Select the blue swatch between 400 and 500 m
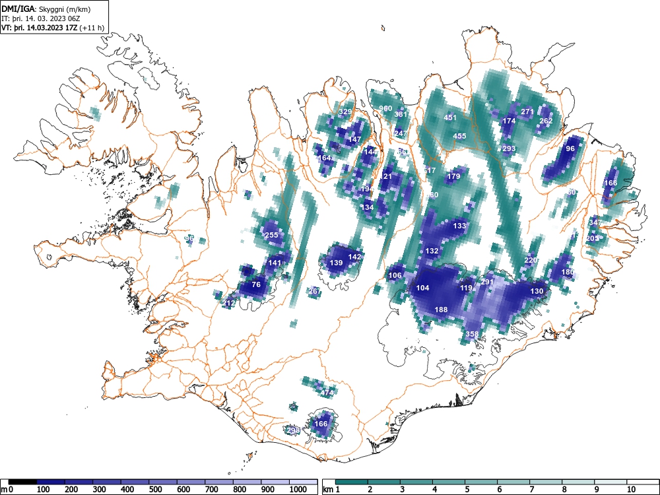This screenshot has width=660, height=495. pyautogui.click(x=135, y=482)
